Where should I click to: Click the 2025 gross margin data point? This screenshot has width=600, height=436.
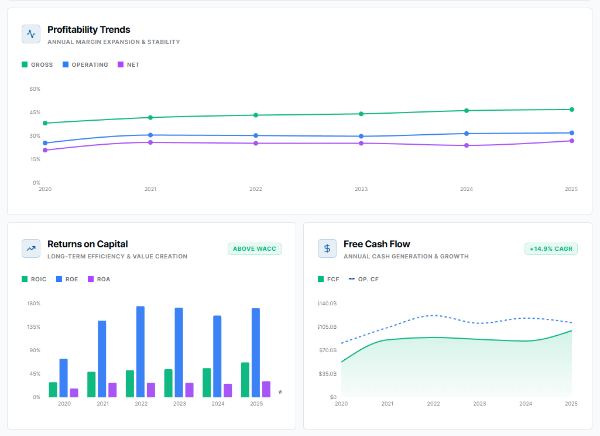pos(572,110)
